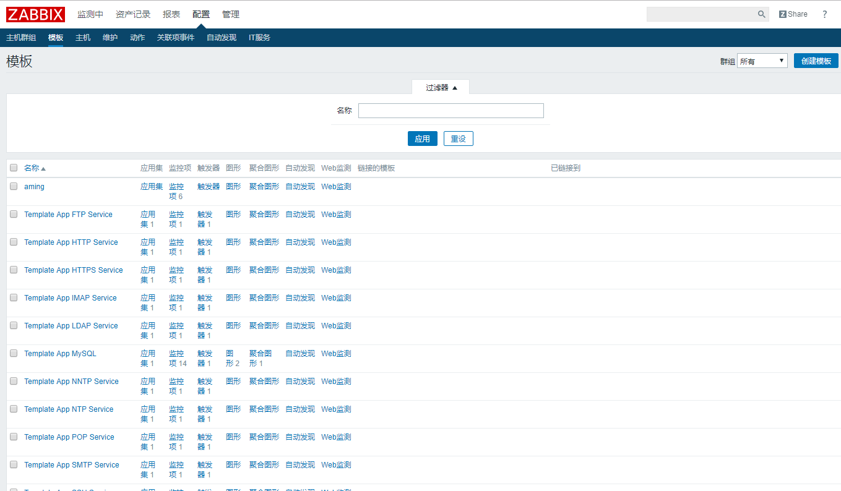Open 监控项 14 for Template App MySQL
841x491 pixels.
(178, 358)
